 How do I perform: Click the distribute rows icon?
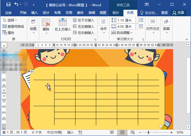tap(141, 20)
